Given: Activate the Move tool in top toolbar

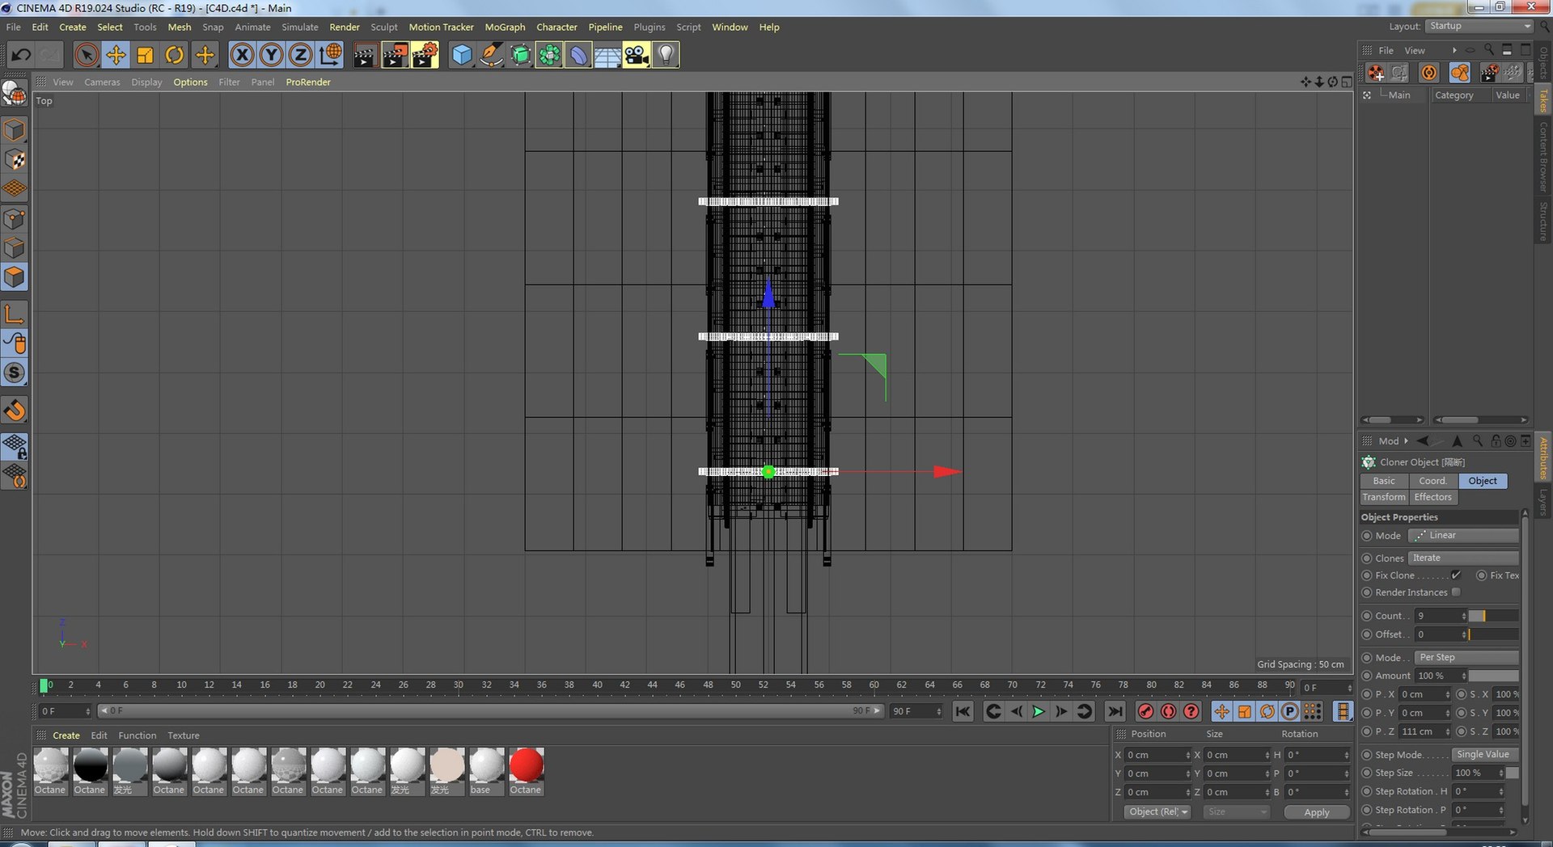Looking at the screenshot, I should (116, 55).
